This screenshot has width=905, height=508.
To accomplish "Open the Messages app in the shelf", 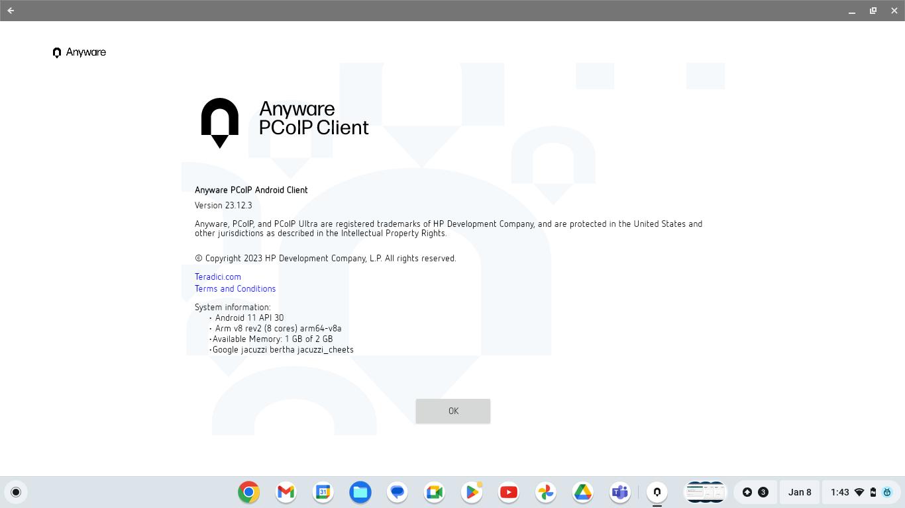I will click(x=398, y=492).
